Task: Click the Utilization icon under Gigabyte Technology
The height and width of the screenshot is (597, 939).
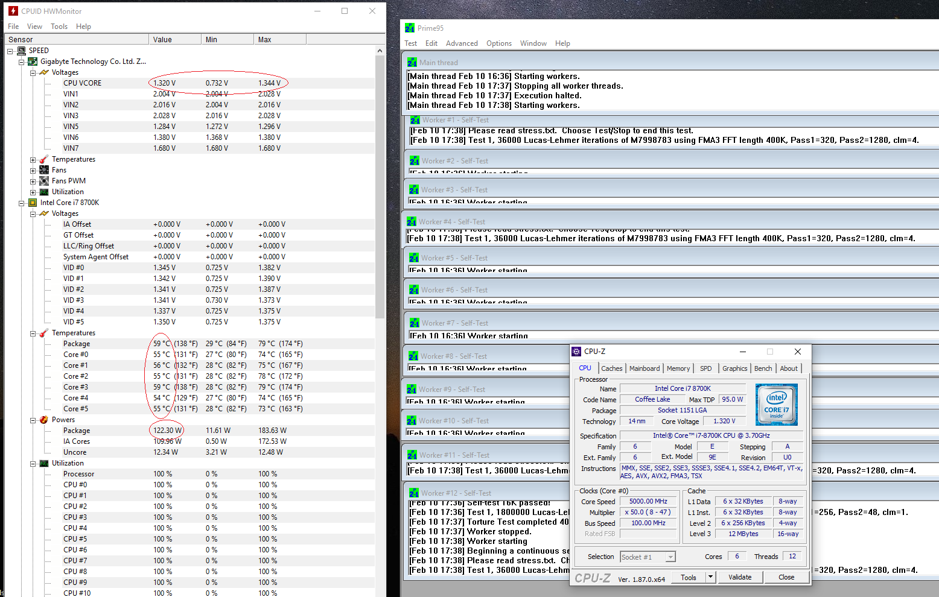Action: point(44,192)
